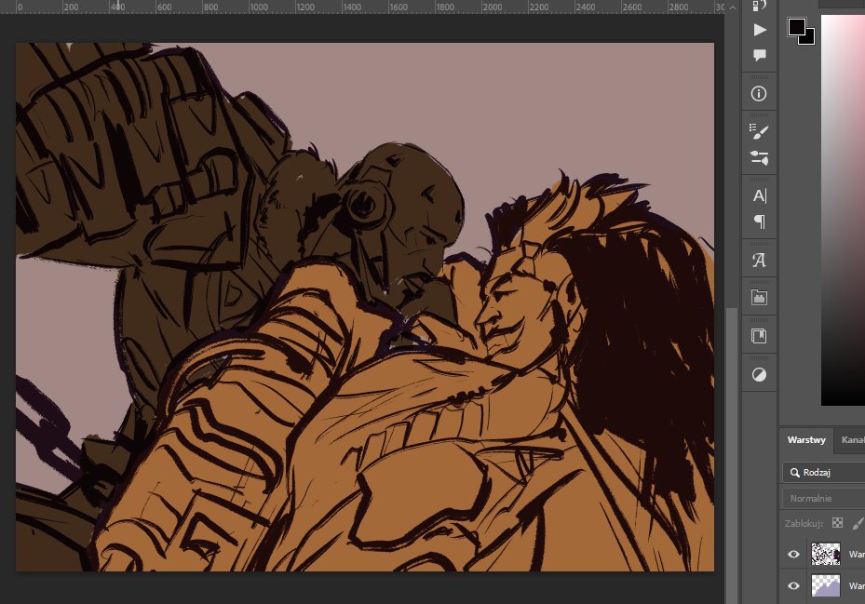
Task: Hide the purple mountain layer eye icon
Action: [x=793, y=585]
